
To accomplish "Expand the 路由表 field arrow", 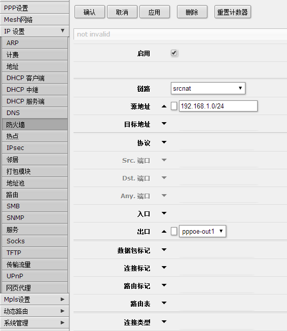I will tap(164, 303).
